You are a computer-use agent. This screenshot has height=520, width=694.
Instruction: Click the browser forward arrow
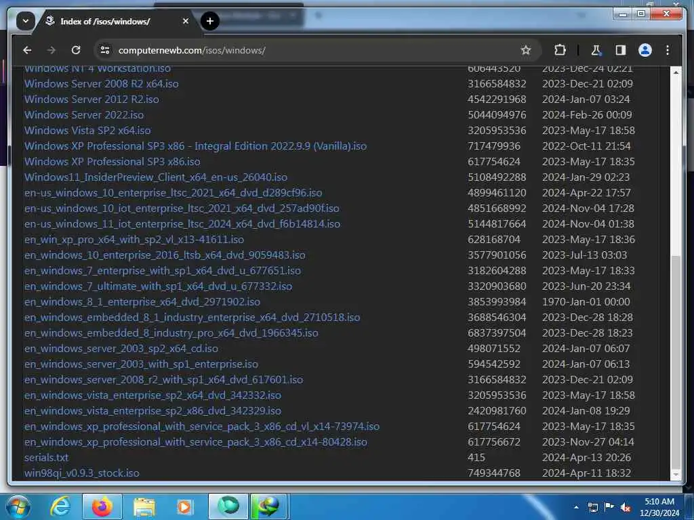click(x=52, y=50)
